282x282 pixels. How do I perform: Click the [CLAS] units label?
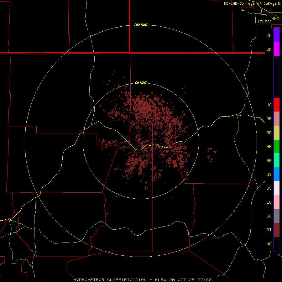(x=265, y=22)
